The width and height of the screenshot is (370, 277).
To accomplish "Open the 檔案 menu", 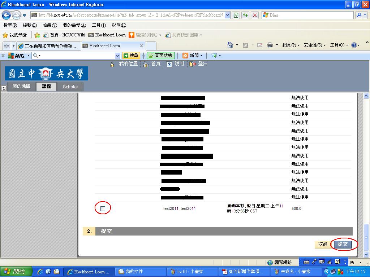I will [x=10, y=25].
